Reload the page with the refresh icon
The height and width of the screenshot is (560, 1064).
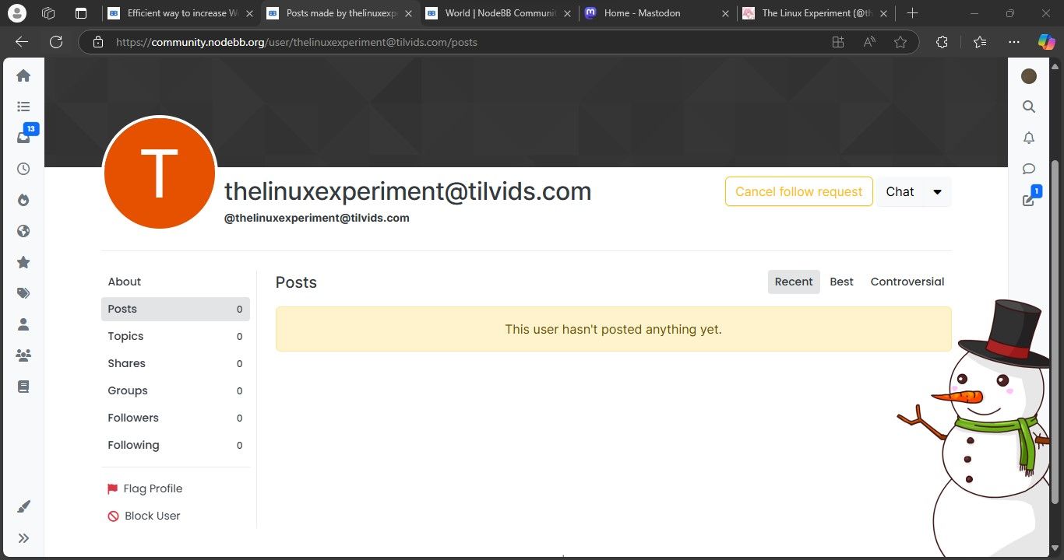click(56, 42)
